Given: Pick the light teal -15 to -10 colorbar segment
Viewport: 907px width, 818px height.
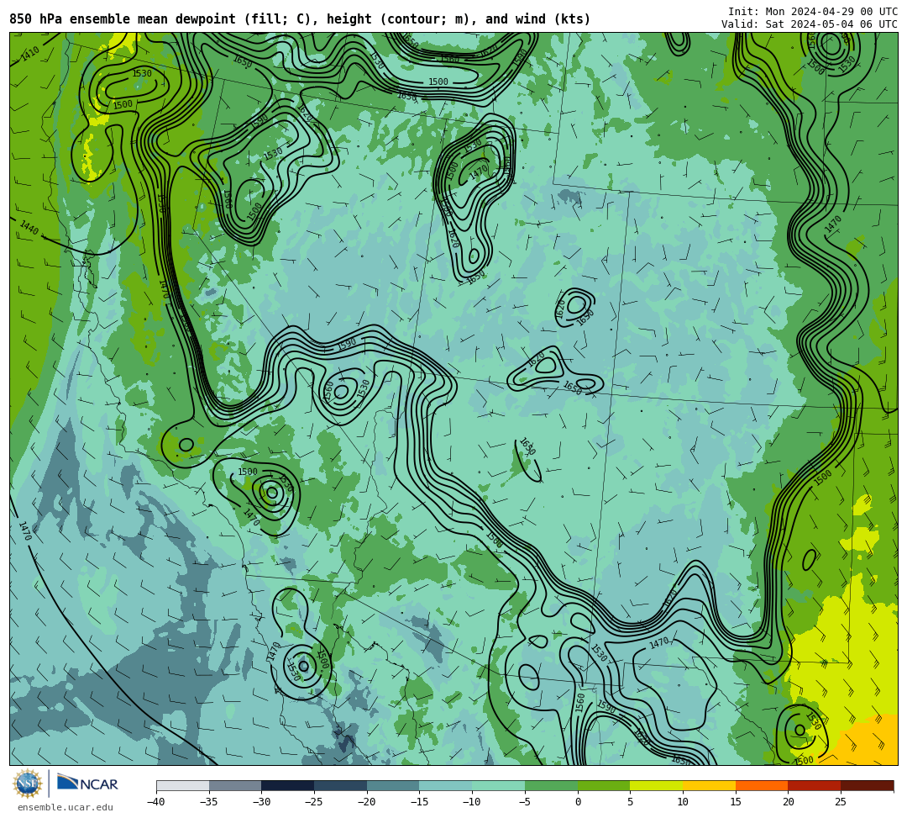Looking at the screenshot, I should point(446,785).
